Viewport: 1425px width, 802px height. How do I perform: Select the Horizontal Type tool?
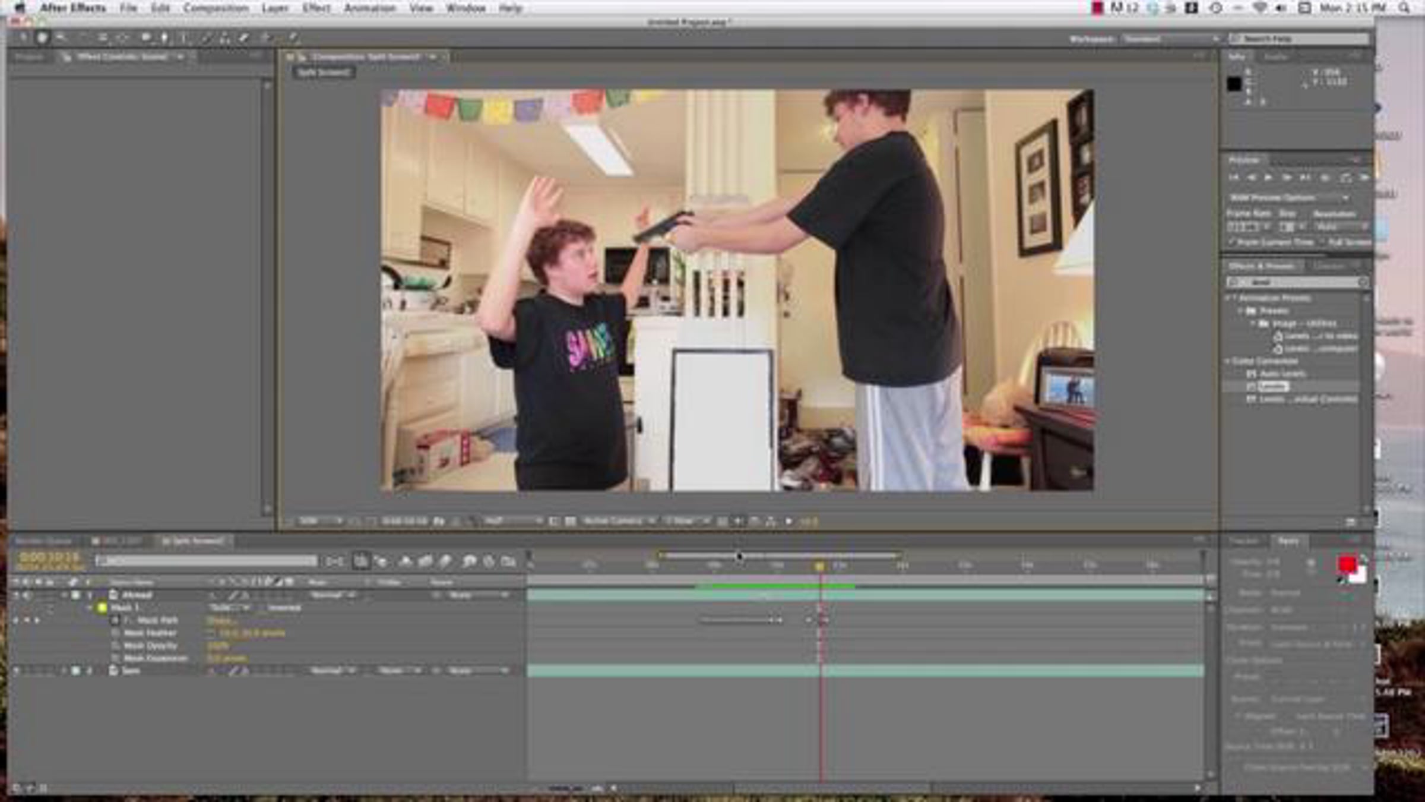pyautogui.click(x=184, y=38)
